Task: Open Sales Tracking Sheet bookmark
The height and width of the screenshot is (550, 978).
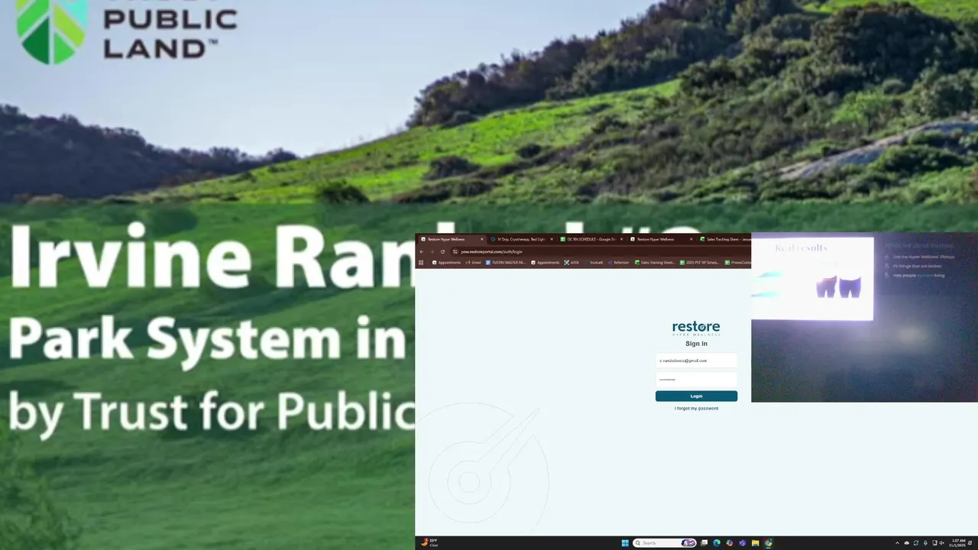Action: point(655,262)
